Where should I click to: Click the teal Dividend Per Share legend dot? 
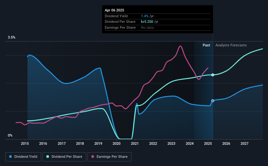(x=48, y=157)
